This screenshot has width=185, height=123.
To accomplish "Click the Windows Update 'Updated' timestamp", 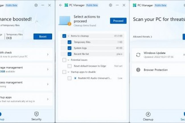I will tap(159, 57).
